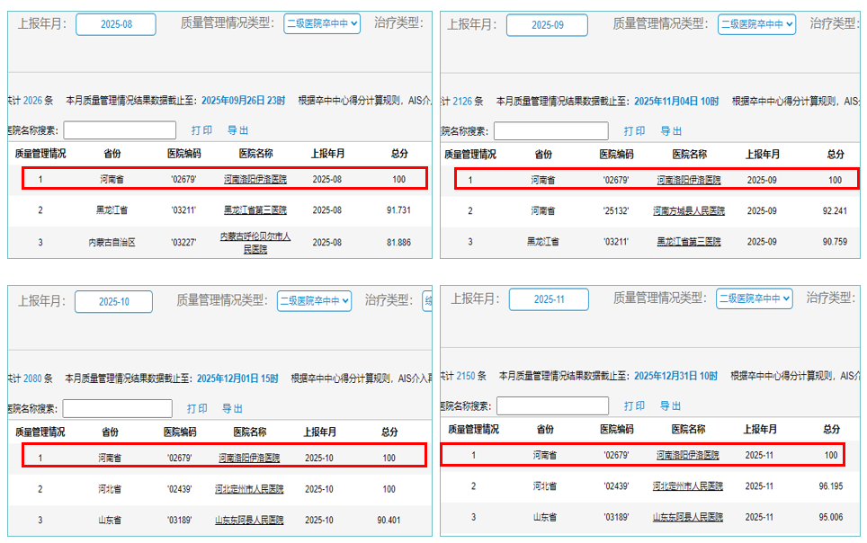Click 黑龙江省第三医院 link in 2025-08 table

click(255, 210)
